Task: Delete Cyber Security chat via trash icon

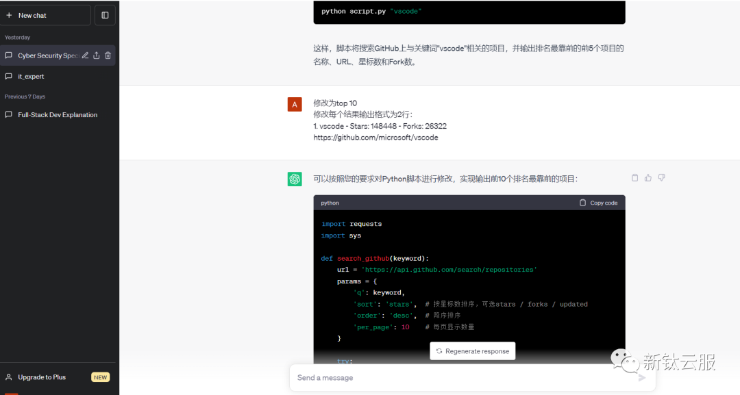Action: pyautogui.click(x=108, y=55)
